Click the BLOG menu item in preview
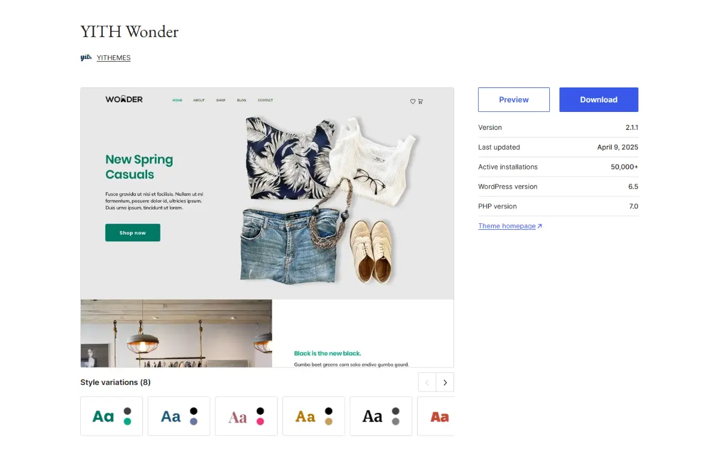 pos(241,101)
